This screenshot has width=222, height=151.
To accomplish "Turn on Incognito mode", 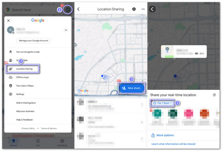I will [x=28, y=52].
